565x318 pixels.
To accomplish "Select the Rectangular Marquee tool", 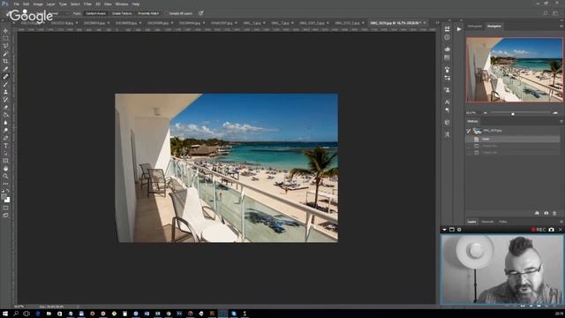I will click(5, 38).
